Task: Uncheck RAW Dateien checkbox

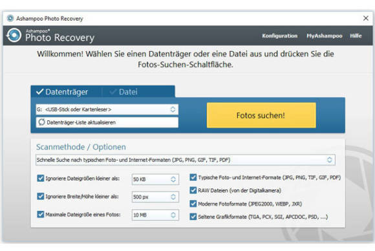Action: click(193, 190)
